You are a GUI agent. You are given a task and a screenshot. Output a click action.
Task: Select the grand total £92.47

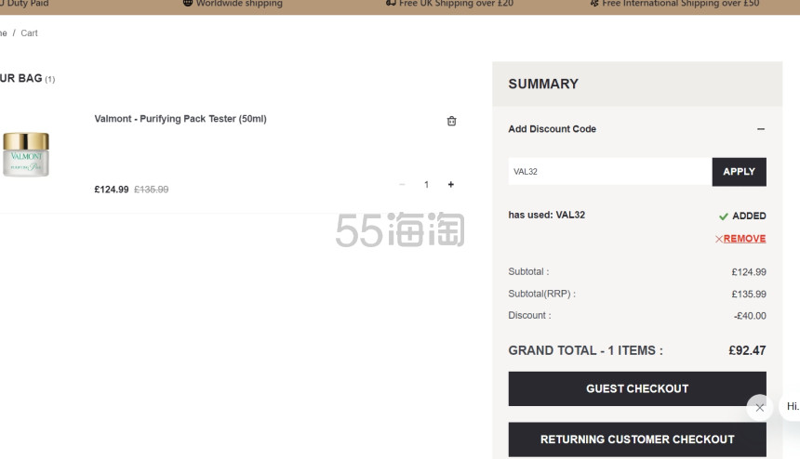(747, 350)
